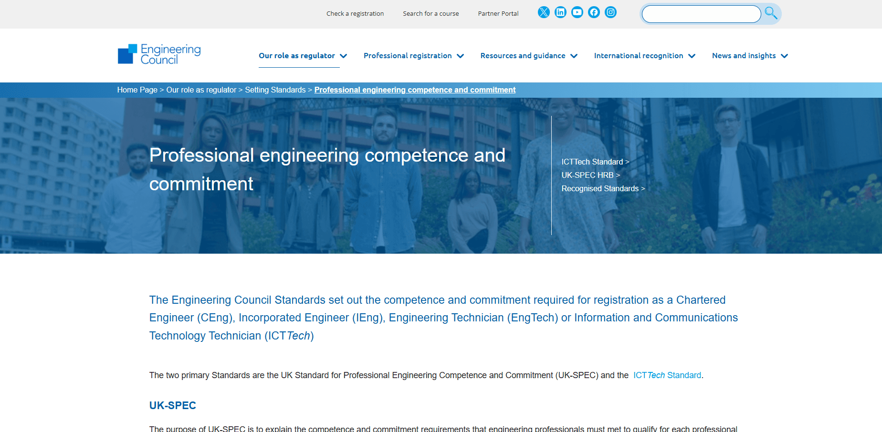The width and height of the screenshot is (882, 432).
Task: Expand the Our role as regulator chevron
Action: [x=343, y=56]
